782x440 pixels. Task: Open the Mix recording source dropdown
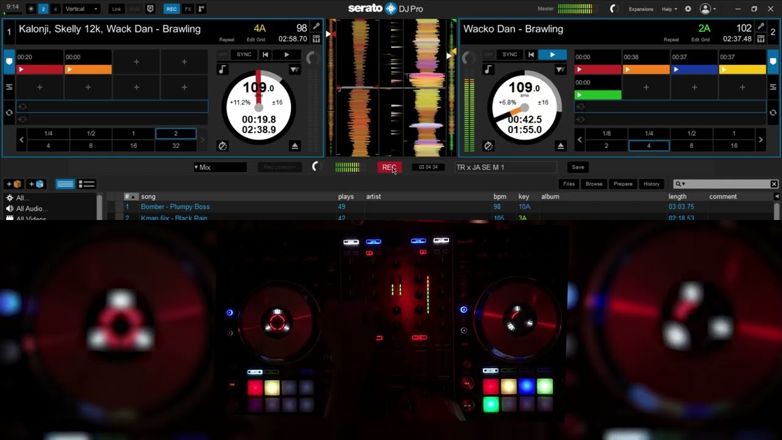[220, 167]
